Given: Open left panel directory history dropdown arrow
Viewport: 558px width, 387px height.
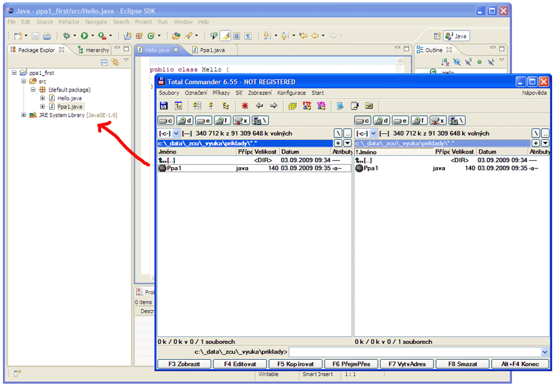Looking at the screenshot, I should pos(348,143).
